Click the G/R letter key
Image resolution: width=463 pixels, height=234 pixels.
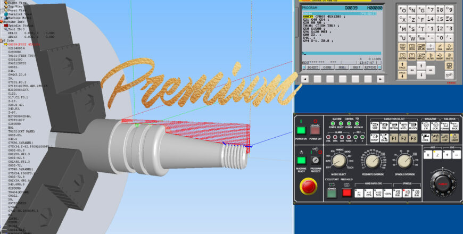(421, 10)
